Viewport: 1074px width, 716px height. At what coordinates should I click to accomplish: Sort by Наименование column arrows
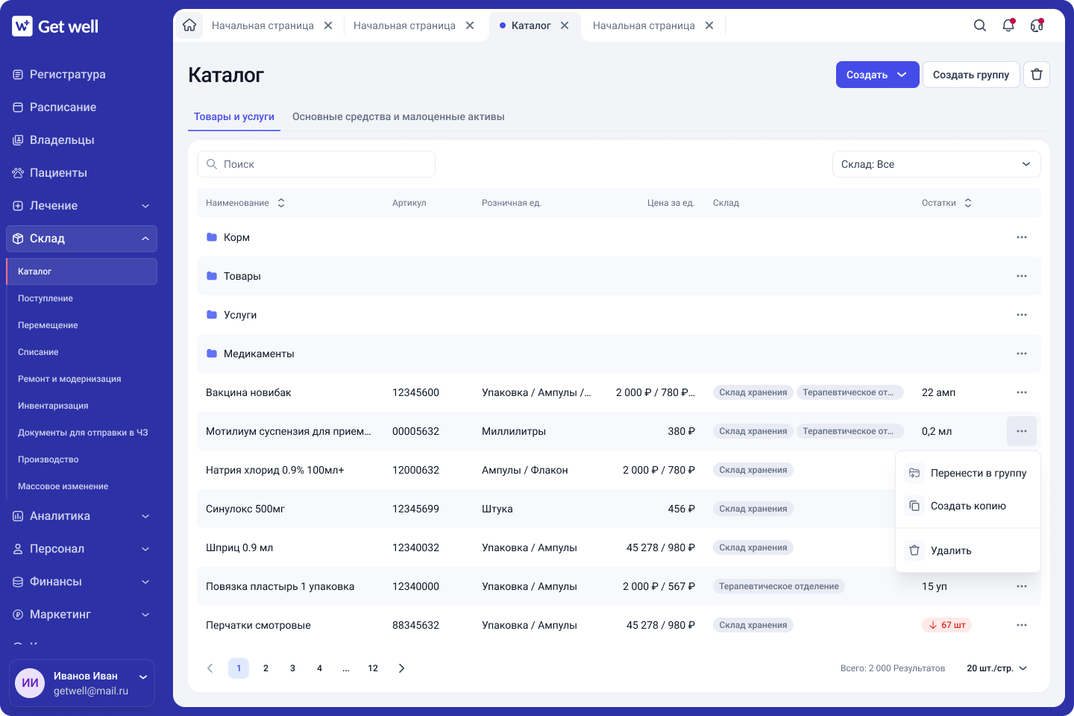281,203
